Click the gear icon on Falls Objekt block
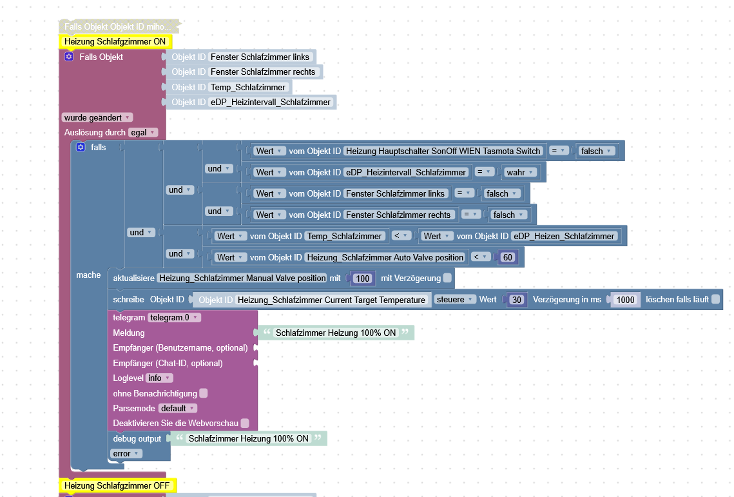The image size is (734, 497). click(69, 57)
